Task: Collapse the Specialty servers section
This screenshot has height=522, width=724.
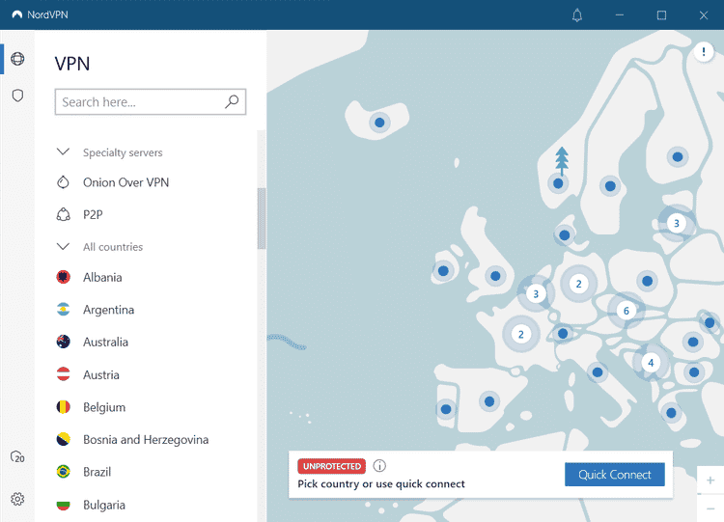Action: (x=64, y=152)
